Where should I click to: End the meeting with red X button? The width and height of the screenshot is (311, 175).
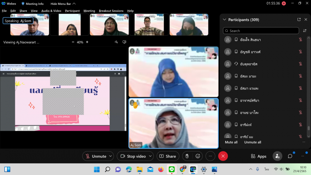click(223, 156)
